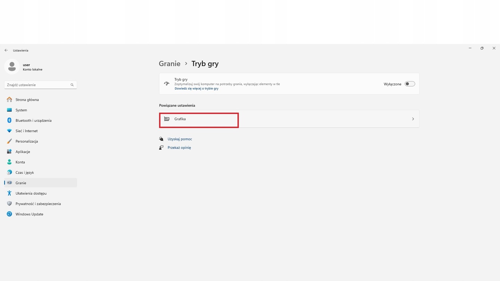Click the search magnifier icon
The width and height of the screenshot is (500, 281).
[72, 85]
